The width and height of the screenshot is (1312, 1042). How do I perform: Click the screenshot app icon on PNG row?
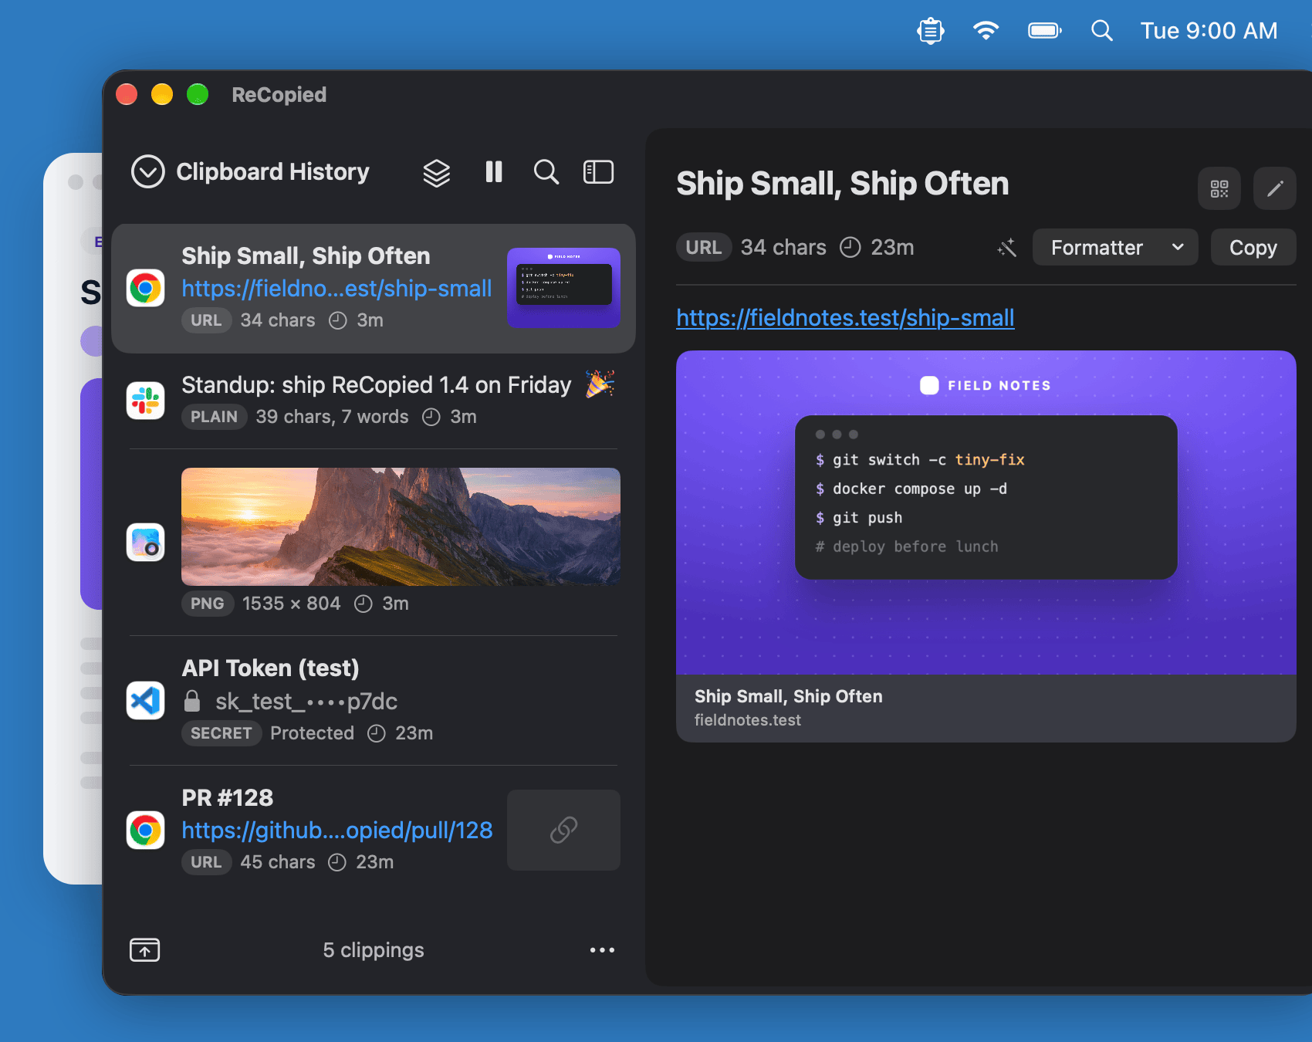click(145, 542)
